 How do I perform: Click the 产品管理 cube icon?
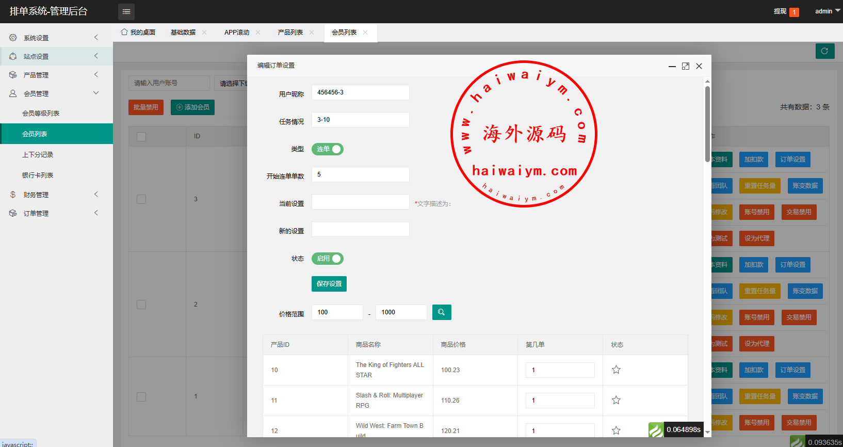13,75
